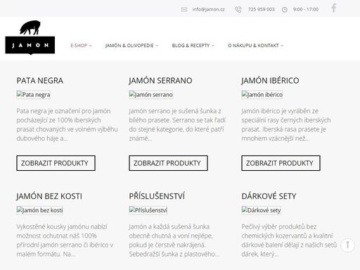Open the Facebook page icon
This screenshot has height=270, width=360.
pyautogui.click(x=334, y=8)
